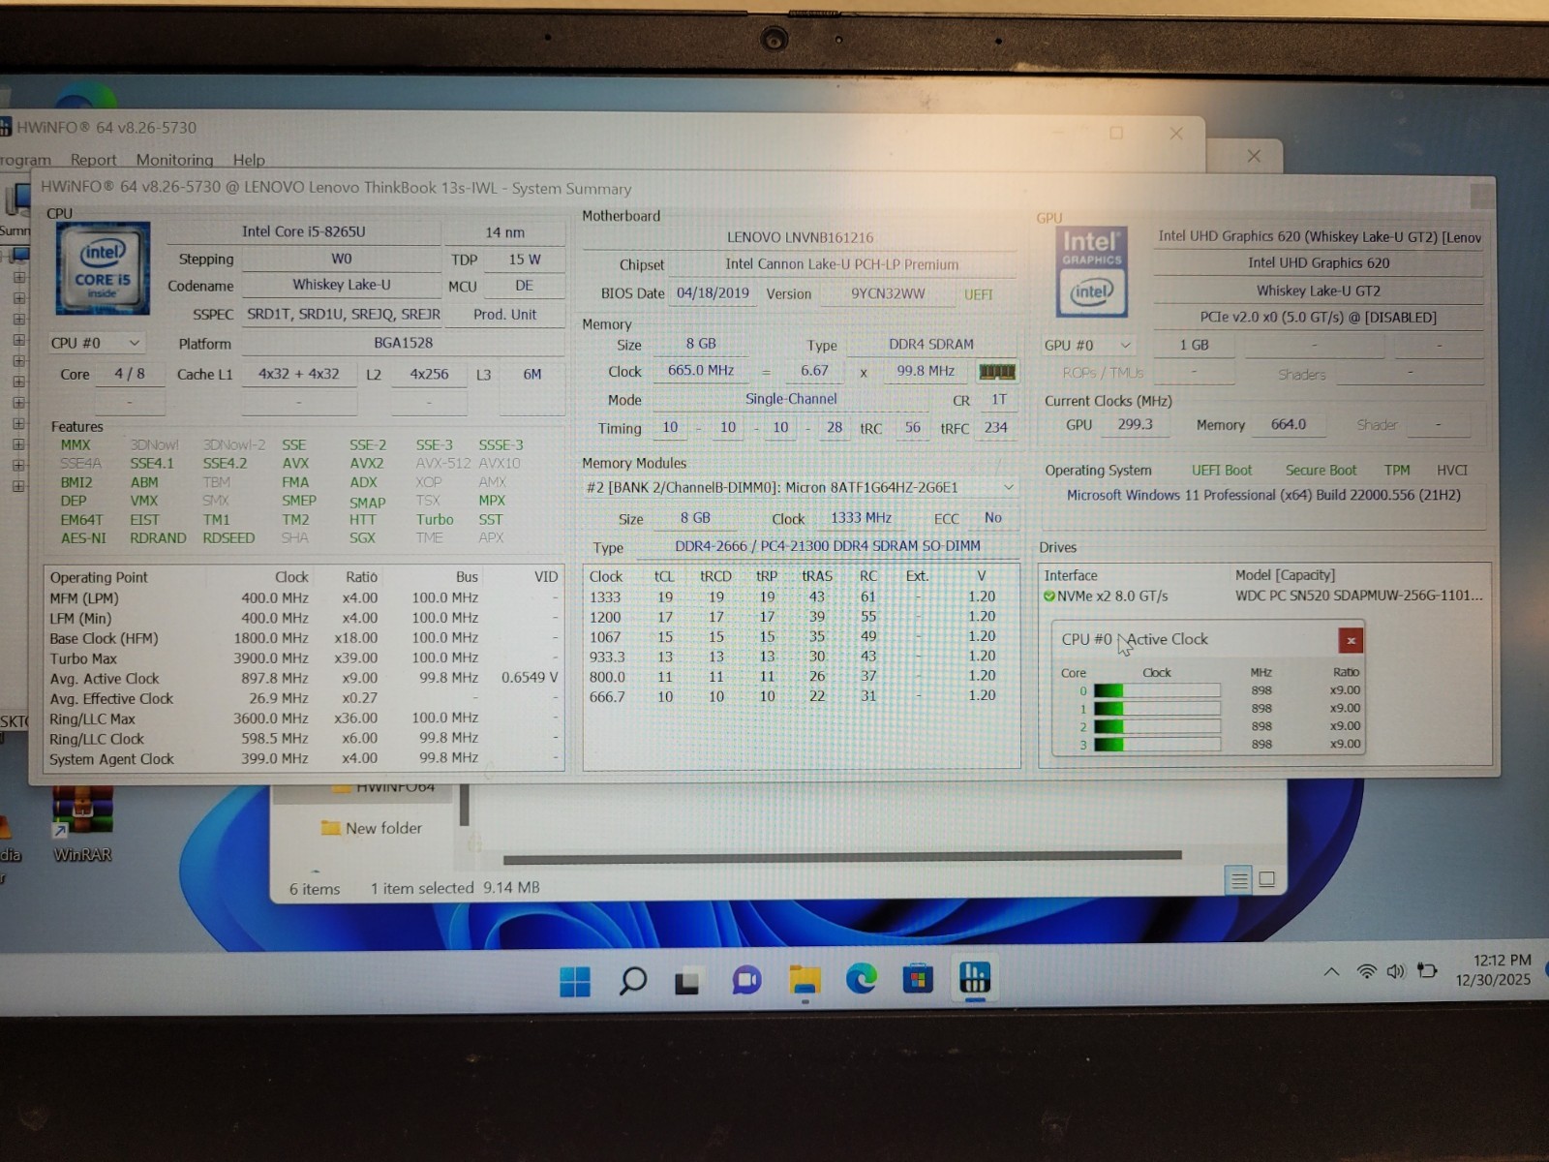Image resolution: width=1549 pixels, height=1162 pixels.
Task: Click the Intel Cannon Lake-U chipset field
Action: [842, 264]
